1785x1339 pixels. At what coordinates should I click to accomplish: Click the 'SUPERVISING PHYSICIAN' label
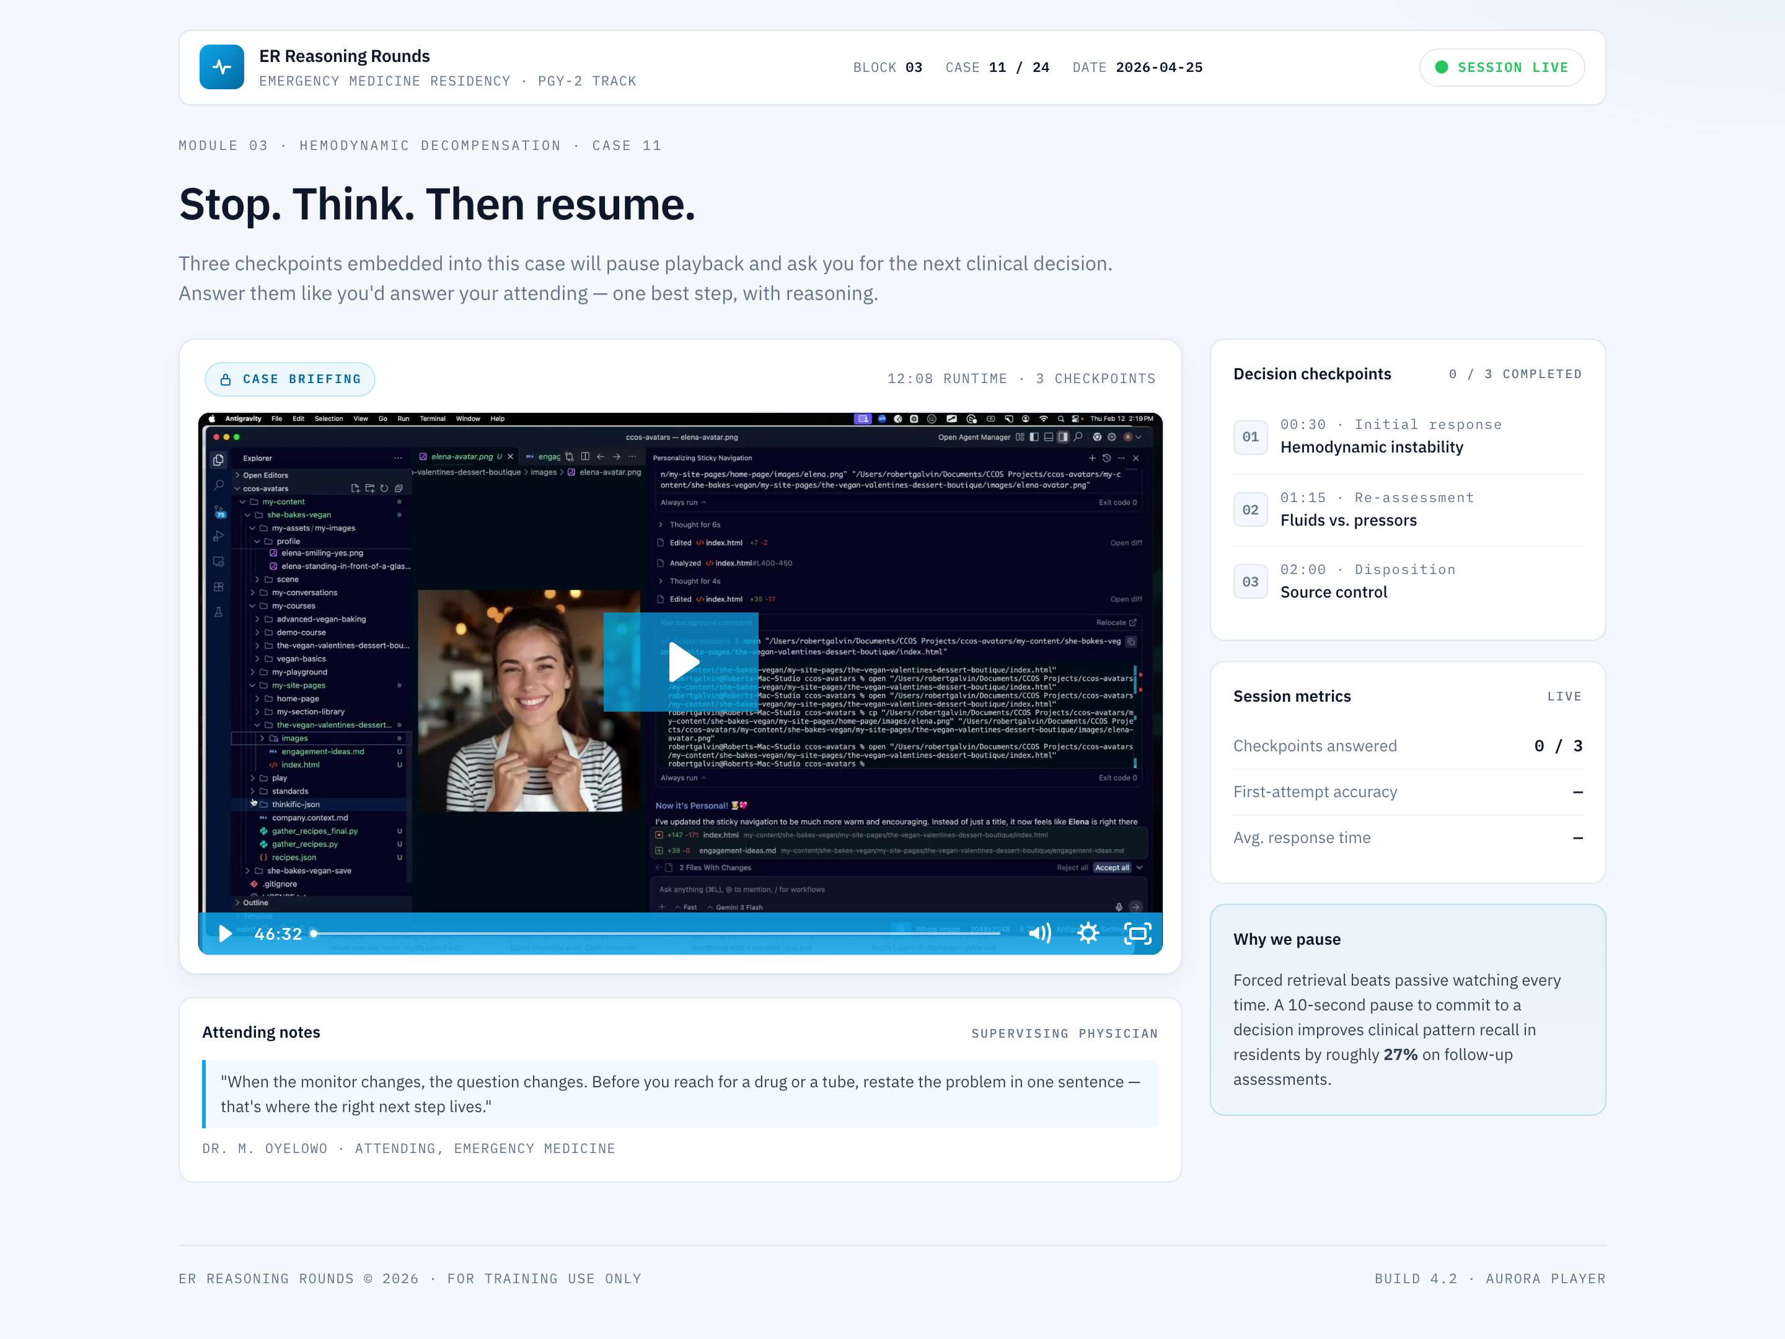point(1064,1034)
